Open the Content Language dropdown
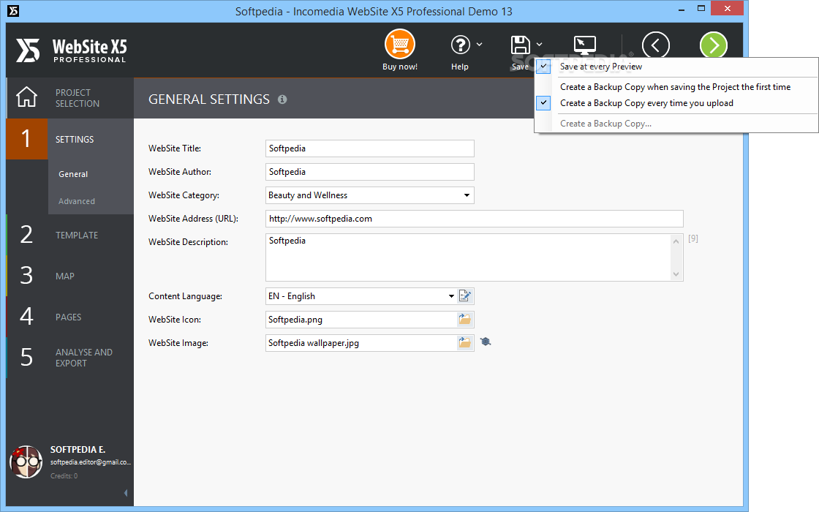Screen dimensions: 819x512 tap(451, 296)
